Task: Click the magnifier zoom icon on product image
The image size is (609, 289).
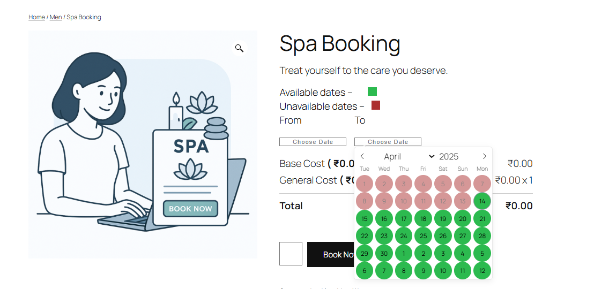Action: 239,48
